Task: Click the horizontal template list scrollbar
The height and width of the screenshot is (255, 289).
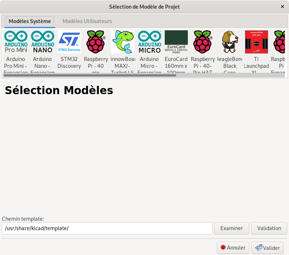Action: [90, 75]
